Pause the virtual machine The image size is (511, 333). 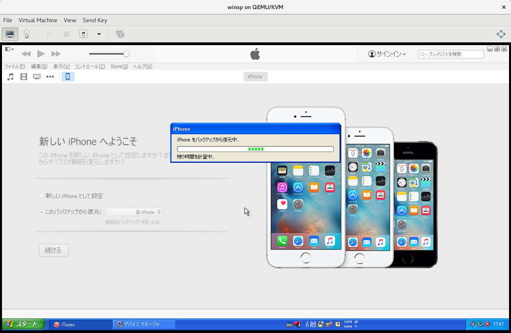pyautogui.click(x=67, y=34)
